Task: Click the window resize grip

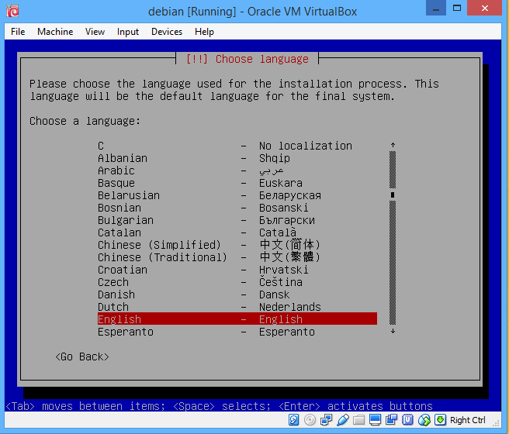Action: 497,423
